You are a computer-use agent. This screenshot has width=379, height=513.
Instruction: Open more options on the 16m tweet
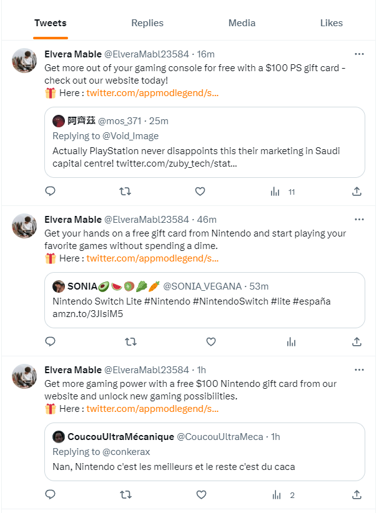click(359, 54)
